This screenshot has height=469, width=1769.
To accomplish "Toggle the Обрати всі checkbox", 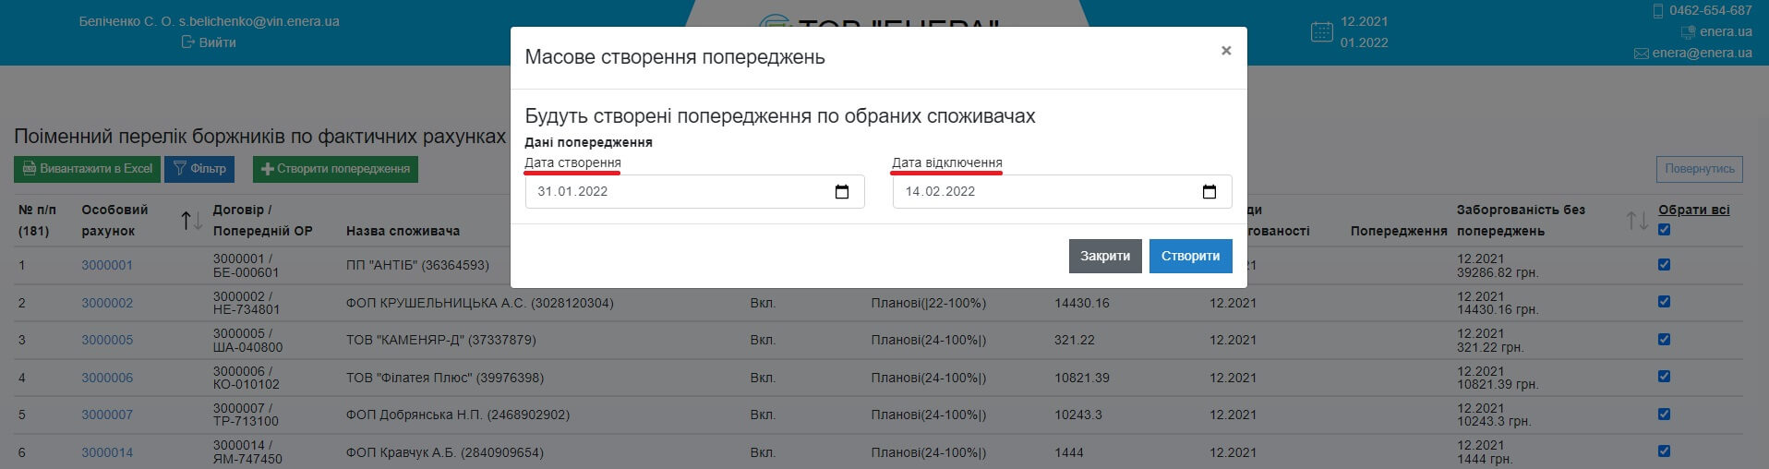I will pyautogui.click(x=1664, y=230).
